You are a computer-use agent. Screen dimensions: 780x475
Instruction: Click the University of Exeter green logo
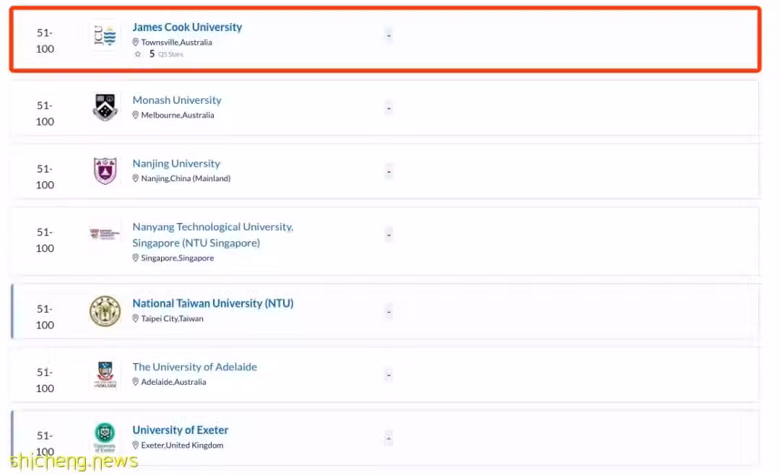tap(105, 437)
